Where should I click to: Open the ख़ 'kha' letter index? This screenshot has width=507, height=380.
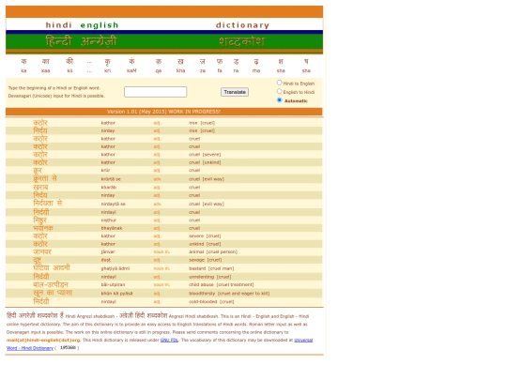click(x=181, y=65)
